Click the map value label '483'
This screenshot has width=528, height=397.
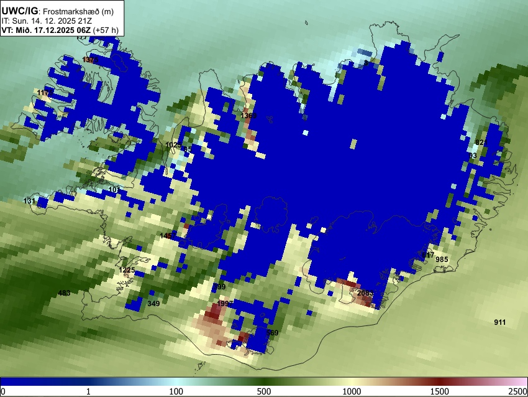(x=64, y=293)
